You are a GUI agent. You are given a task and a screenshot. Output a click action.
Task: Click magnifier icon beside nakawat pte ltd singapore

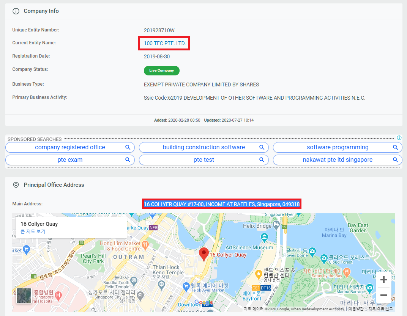pos(395,160)
